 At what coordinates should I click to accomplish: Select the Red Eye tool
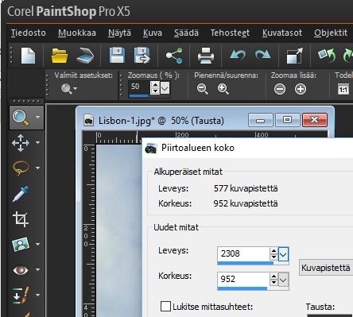(21, 270)
